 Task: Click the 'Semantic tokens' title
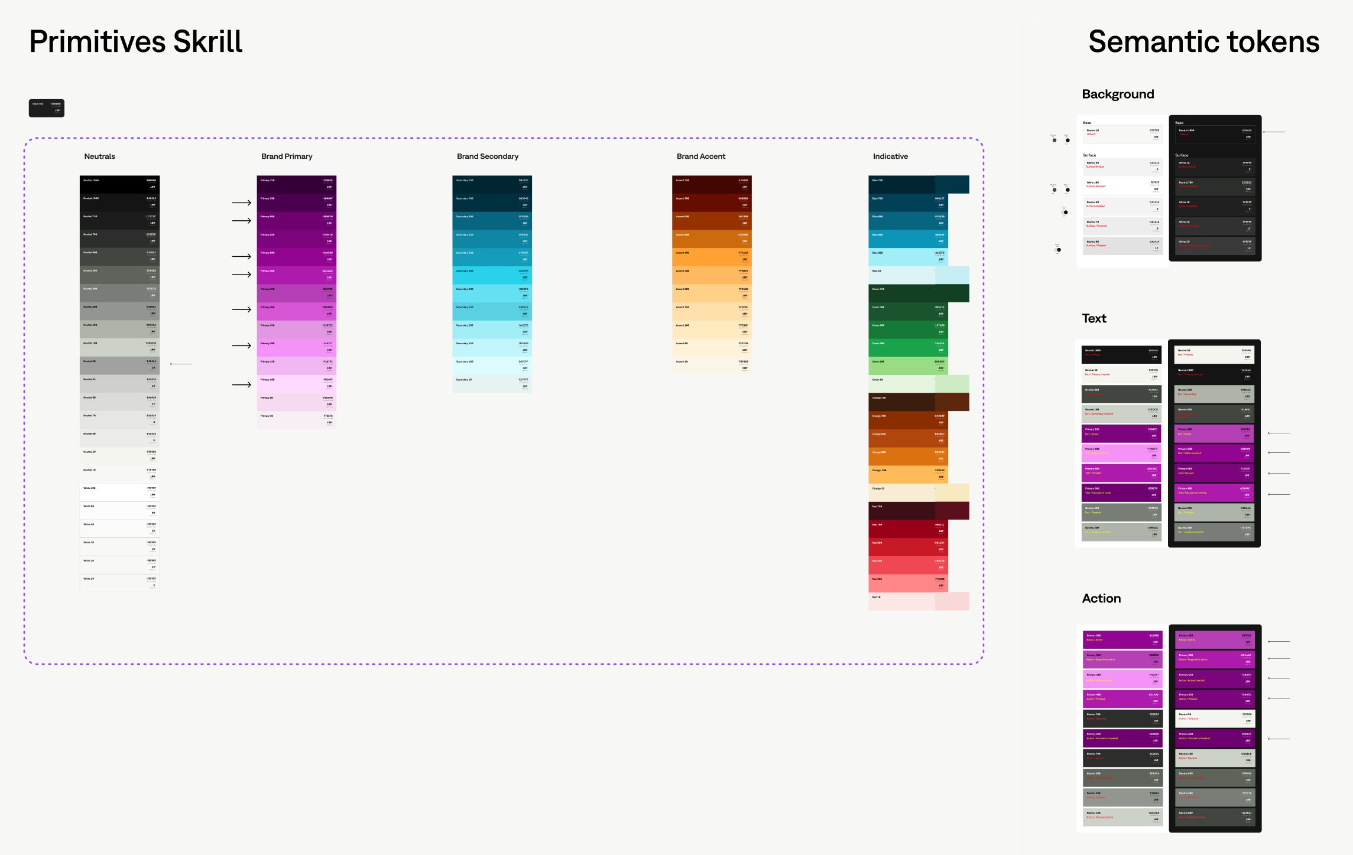(1203, 42)
